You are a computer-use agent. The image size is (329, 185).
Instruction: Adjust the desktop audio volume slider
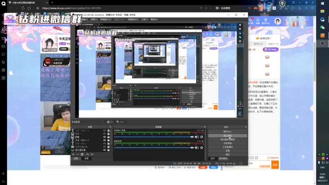click(x=154, y=148)
